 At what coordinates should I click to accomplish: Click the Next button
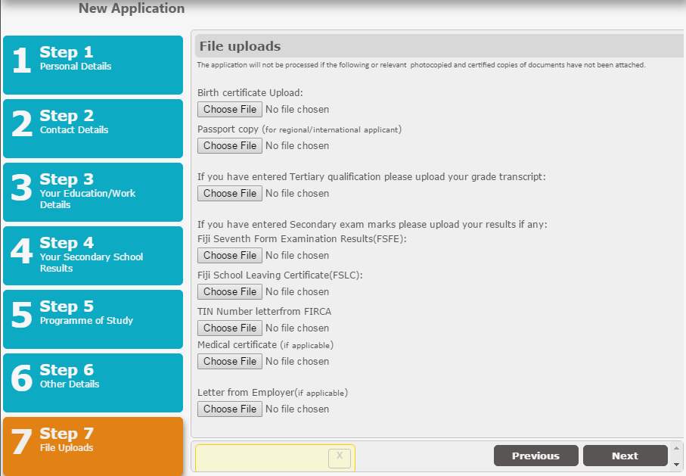625,456
